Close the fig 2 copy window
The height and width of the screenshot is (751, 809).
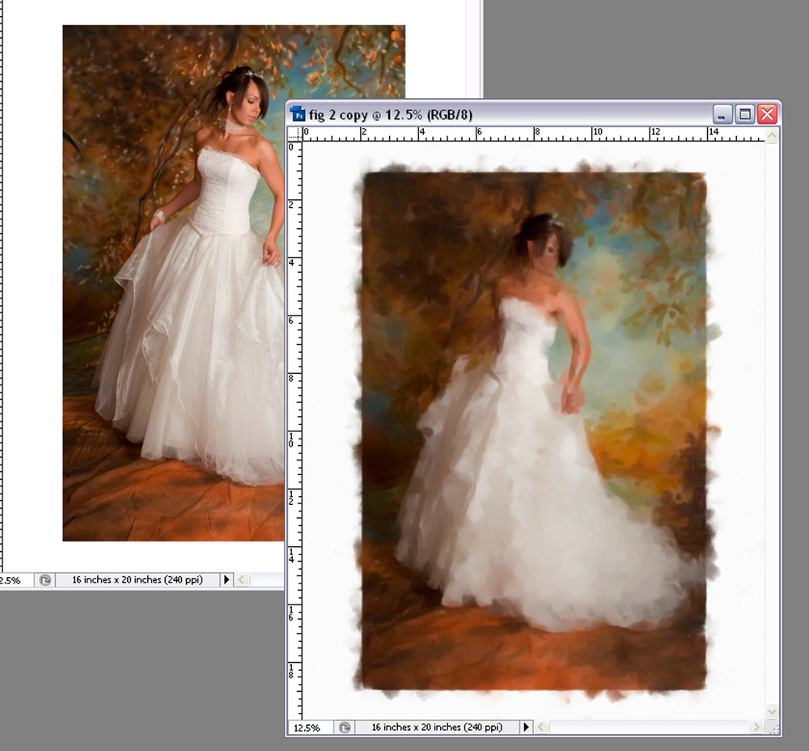767,114
